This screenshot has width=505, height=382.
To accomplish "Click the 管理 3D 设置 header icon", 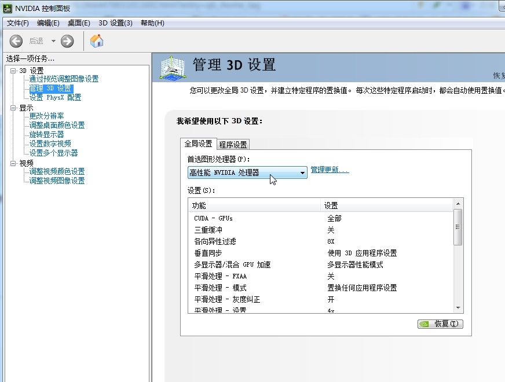I will (x=173, y=68).
